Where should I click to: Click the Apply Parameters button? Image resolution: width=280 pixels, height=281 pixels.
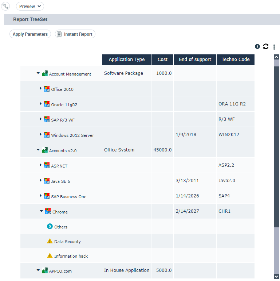pos(30,34)
